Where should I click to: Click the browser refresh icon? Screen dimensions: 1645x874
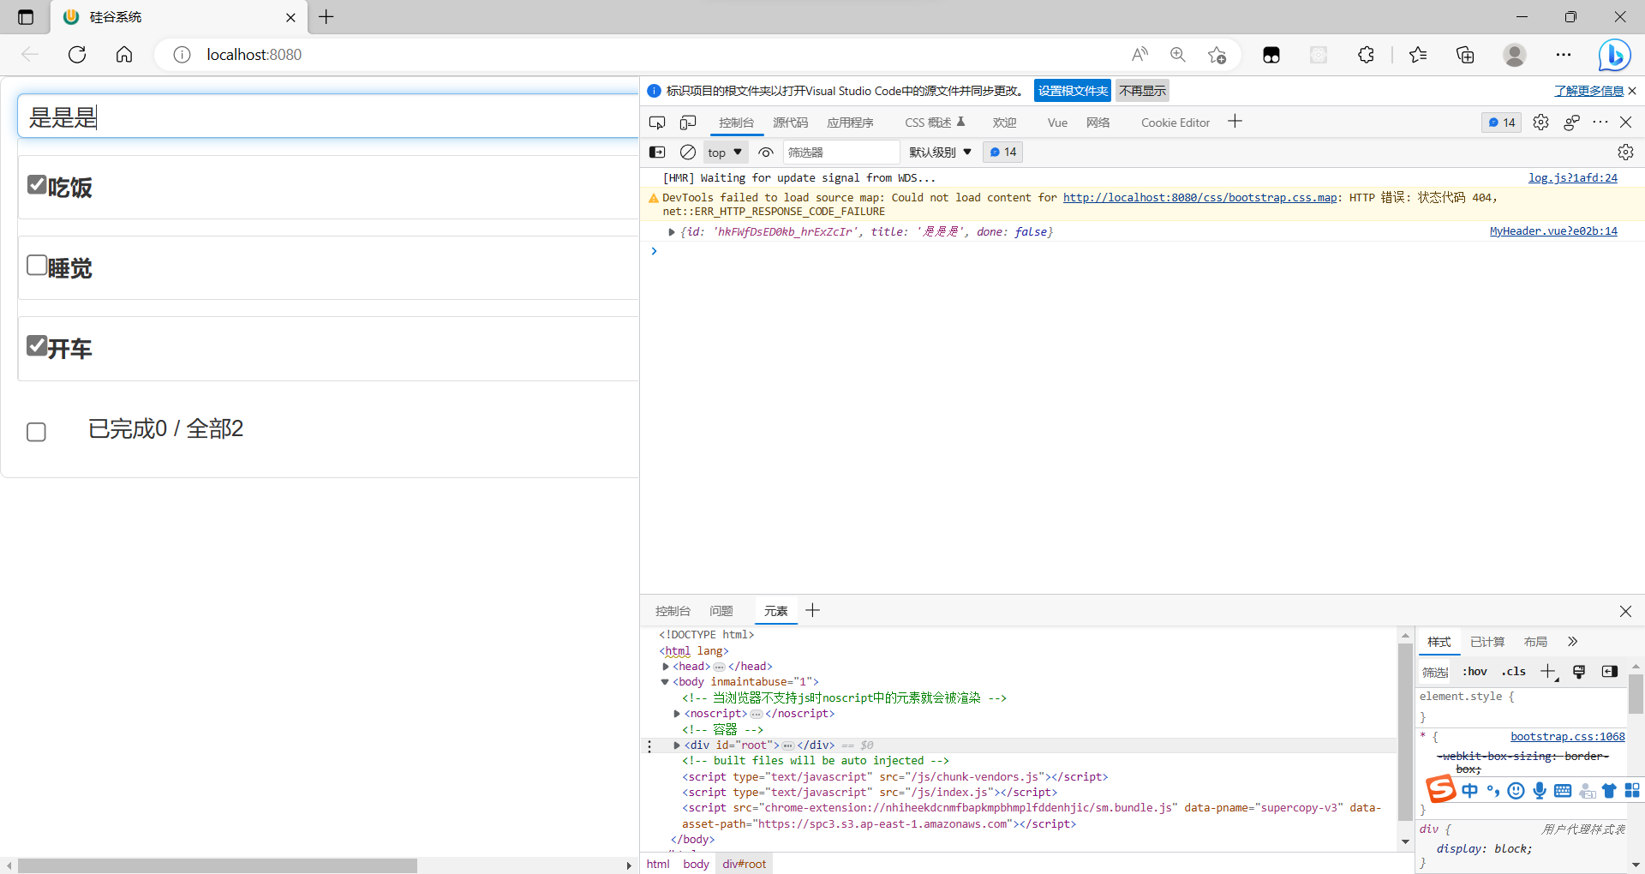[77, 55]
